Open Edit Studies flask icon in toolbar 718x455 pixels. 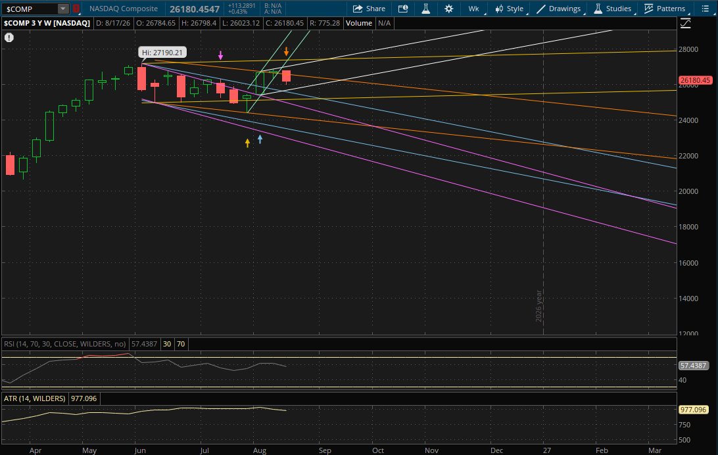[426, 9]
